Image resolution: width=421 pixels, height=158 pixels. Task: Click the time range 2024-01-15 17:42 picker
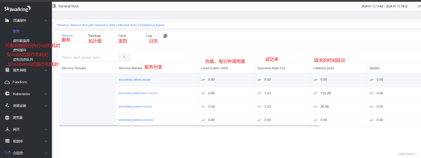coord(384,6)
